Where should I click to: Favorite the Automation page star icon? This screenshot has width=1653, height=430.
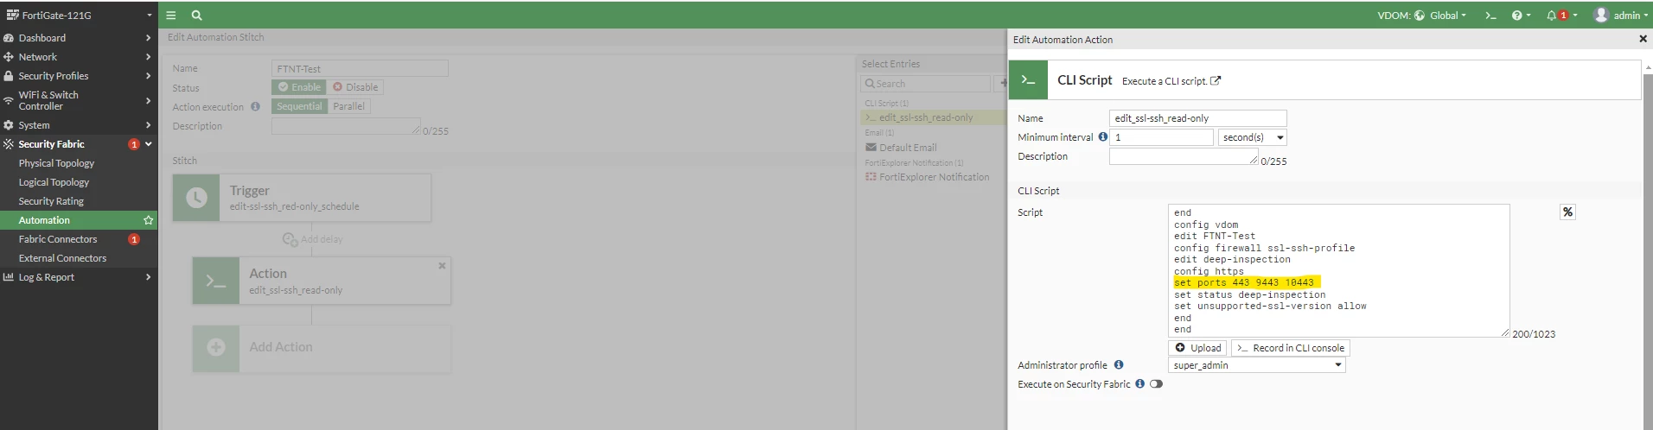tap(148, 220)
